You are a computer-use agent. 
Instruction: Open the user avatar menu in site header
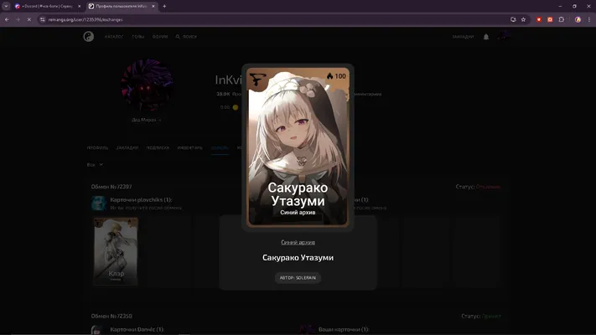503,36
